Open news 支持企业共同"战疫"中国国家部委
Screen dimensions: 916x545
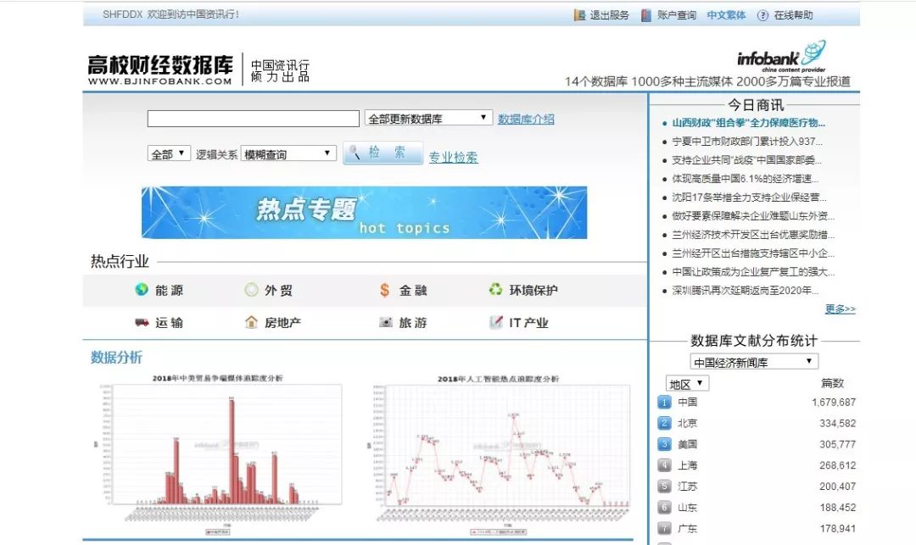[x=746, y=160]
